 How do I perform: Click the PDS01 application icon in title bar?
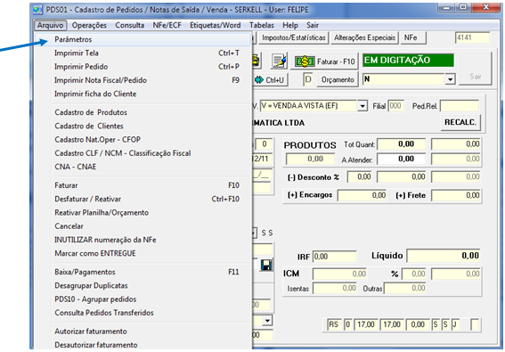click(37, 10)
